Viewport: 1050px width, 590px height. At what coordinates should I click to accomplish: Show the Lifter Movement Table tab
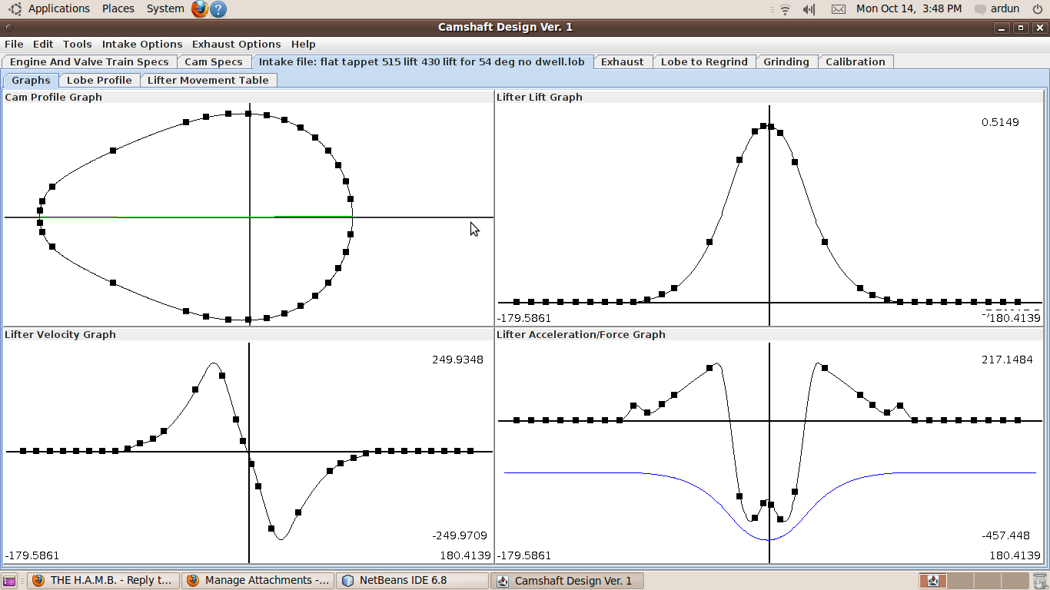[x=208, y=81]
